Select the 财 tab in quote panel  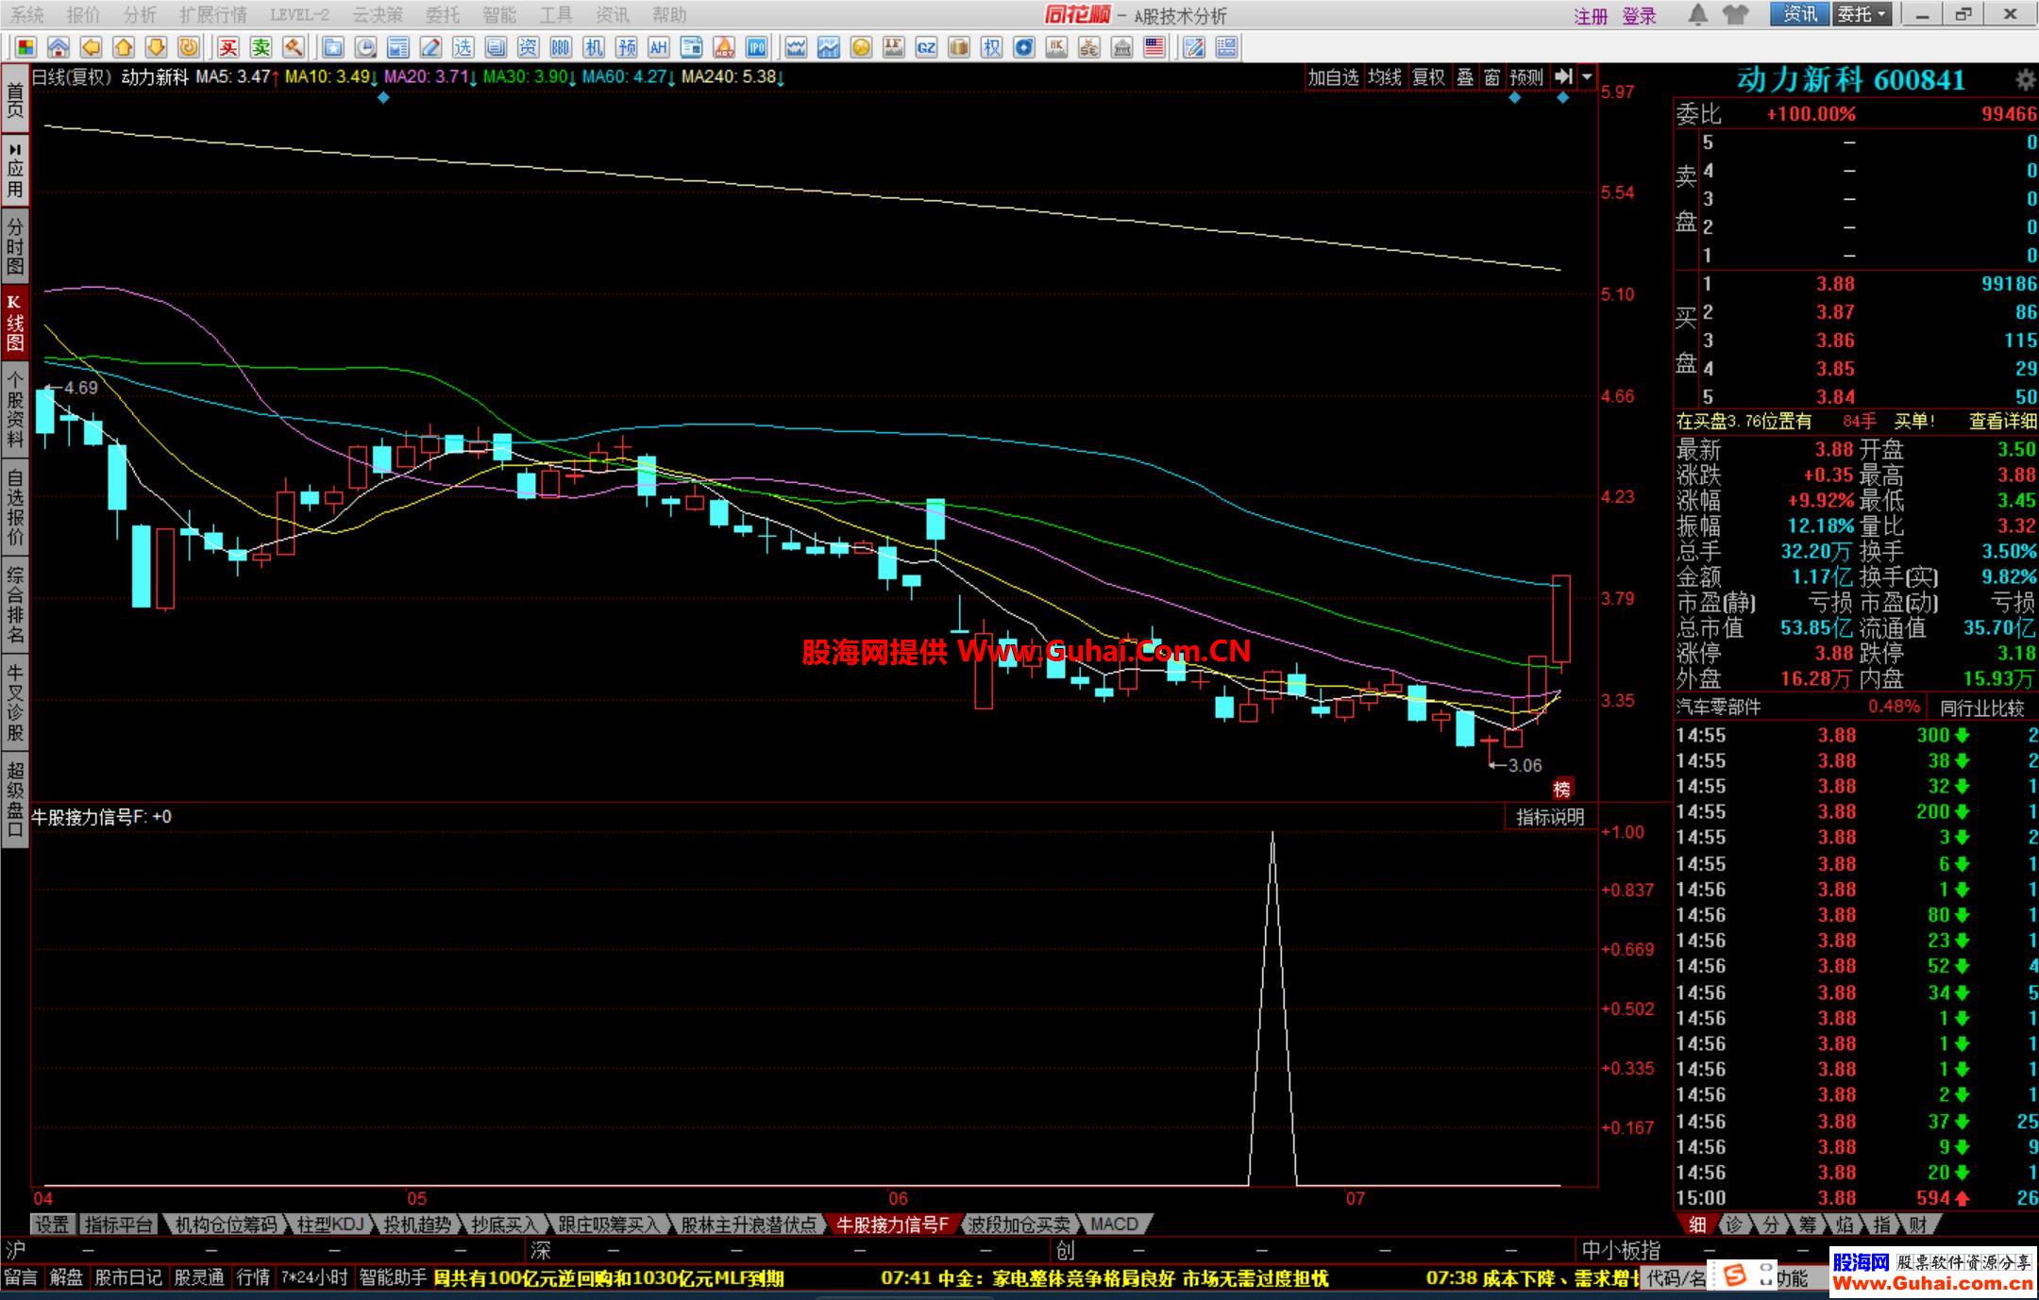tap(1917, 1225)
